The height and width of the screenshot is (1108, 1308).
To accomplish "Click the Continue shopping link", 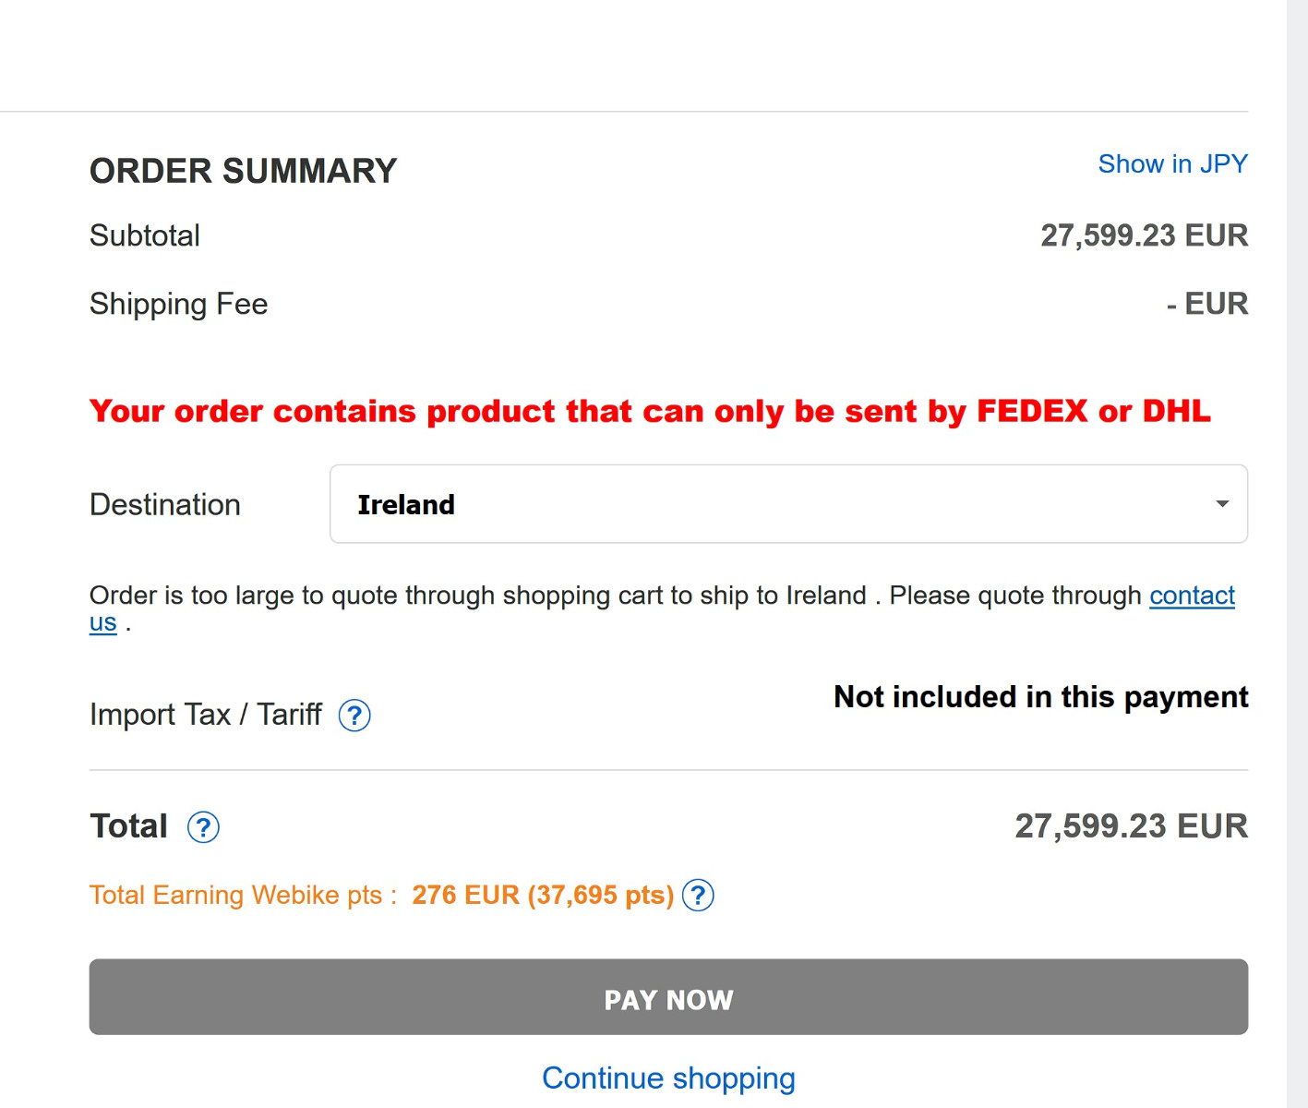I will [x=668, y=1078].
